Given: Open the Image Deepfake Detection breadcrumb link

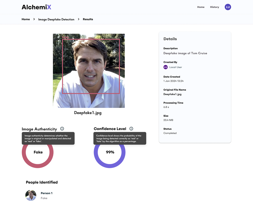Looking at the screenshot, I should 57,19.
